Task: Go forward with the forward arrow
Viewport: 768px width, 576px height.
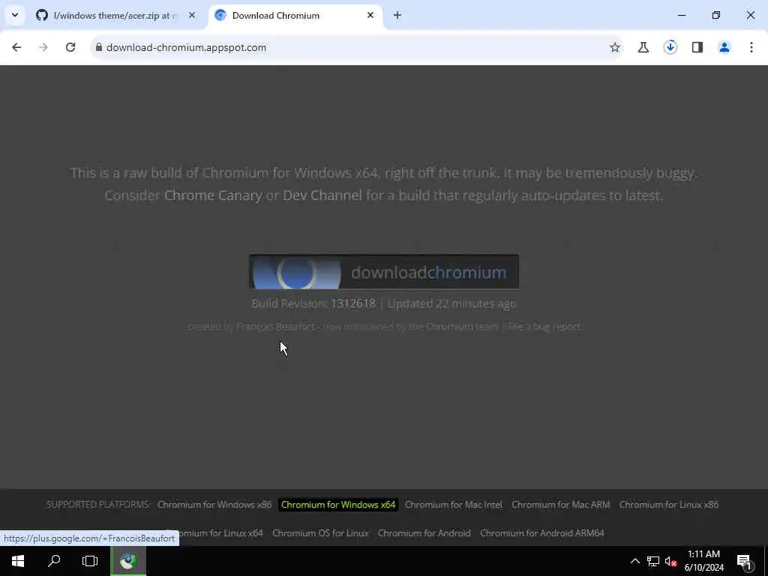Action: pyautogui.click(x=43, y=47)
